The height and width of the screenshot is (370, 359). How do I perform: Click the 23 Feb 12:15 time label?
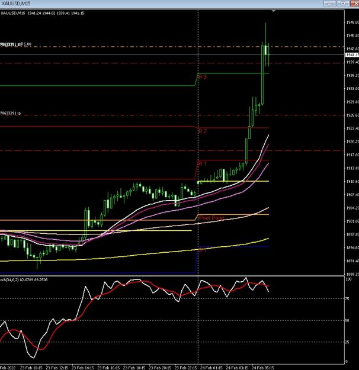point(57,368)
